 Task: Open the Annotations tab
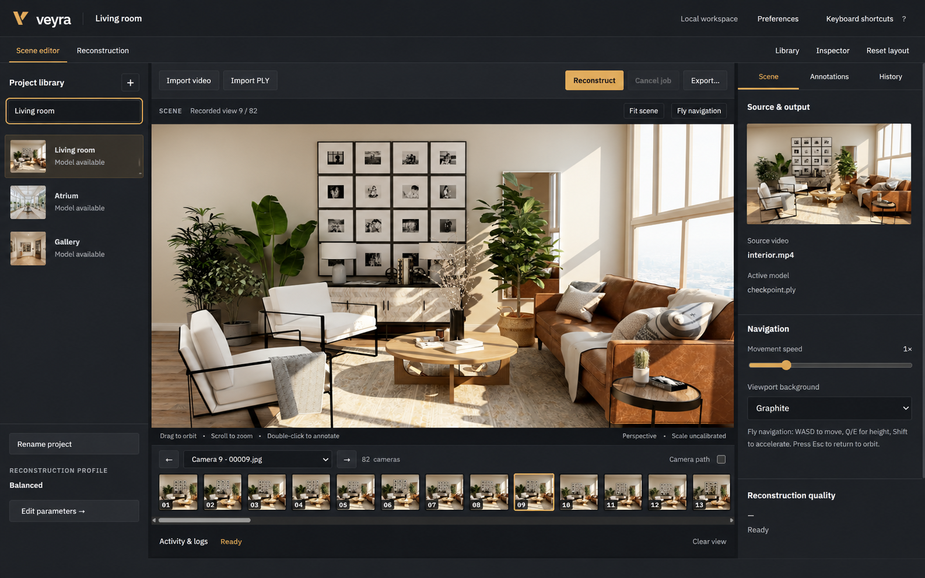(829, 77)
